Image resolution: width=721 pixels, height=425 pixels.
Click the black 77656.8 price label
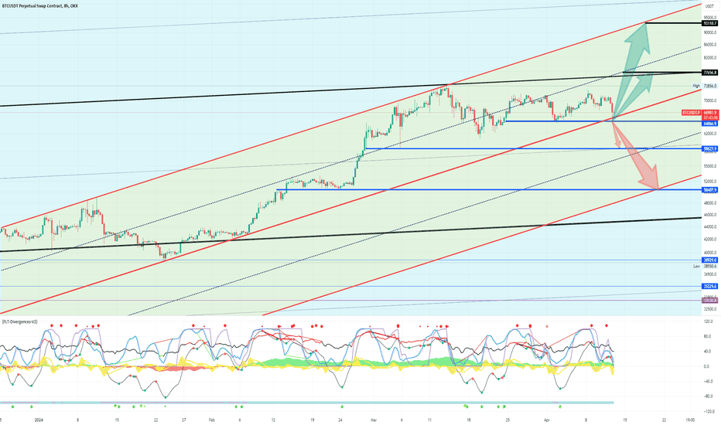[x=710, y=73]
